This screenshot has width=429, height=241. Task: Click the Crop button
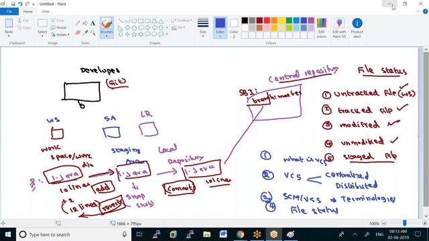(x=58, y=21)
